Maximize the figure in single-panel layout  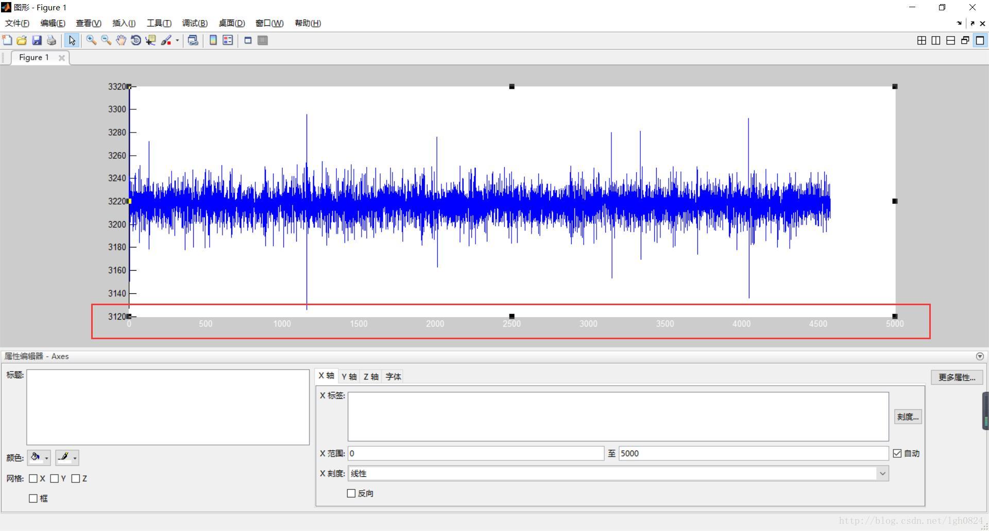[980, 40]
